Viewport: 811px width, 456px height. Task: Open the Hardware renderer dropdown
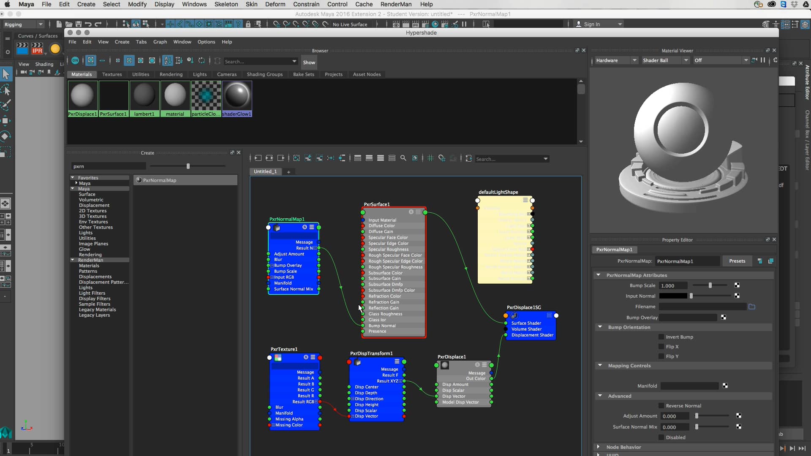point(635,60)
